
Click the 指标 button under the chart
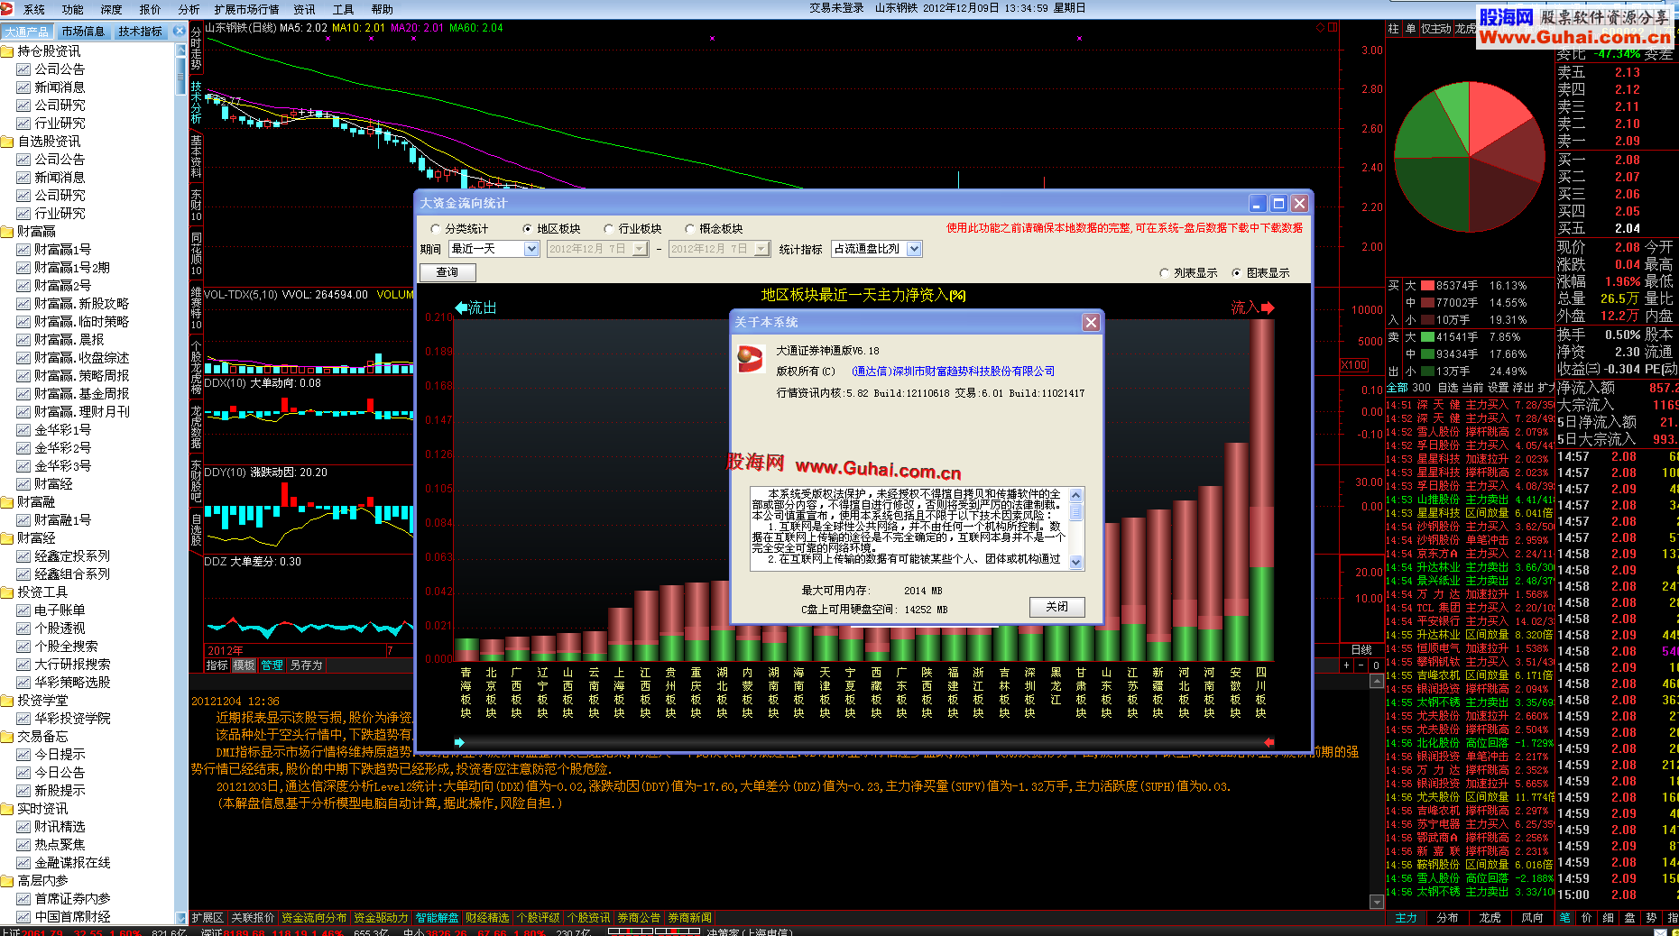pyautogui.click(x=217, y=665)
